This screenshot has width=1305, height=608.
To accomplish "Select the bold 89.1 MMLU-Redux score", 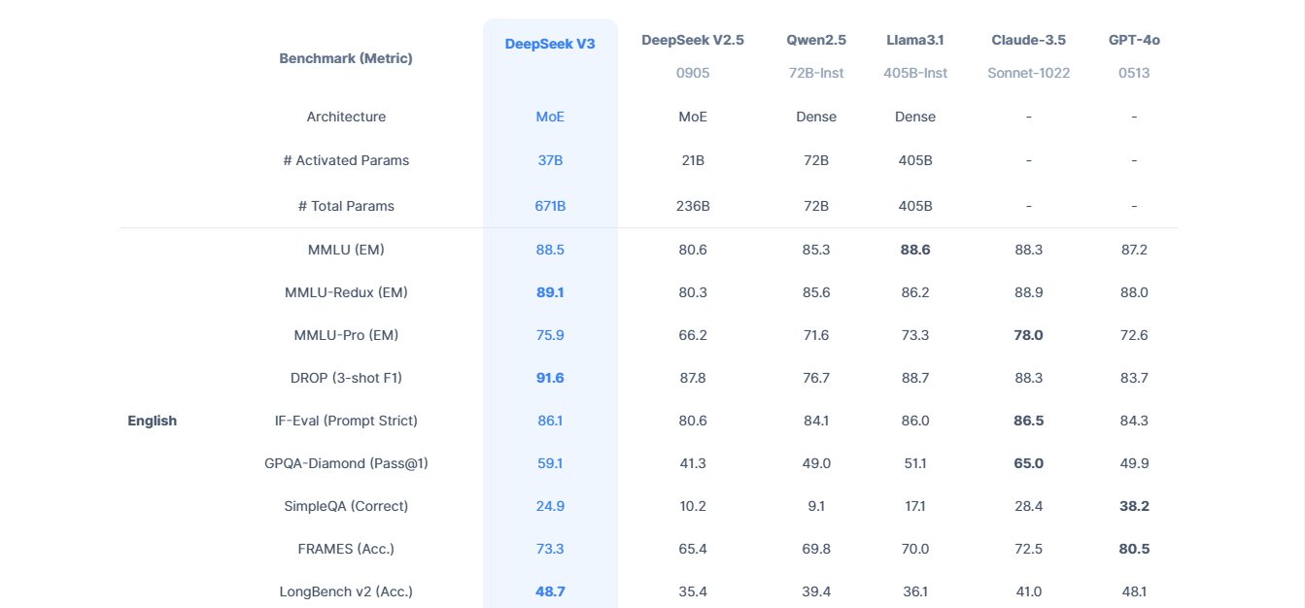I will click(x=550, y=292).
